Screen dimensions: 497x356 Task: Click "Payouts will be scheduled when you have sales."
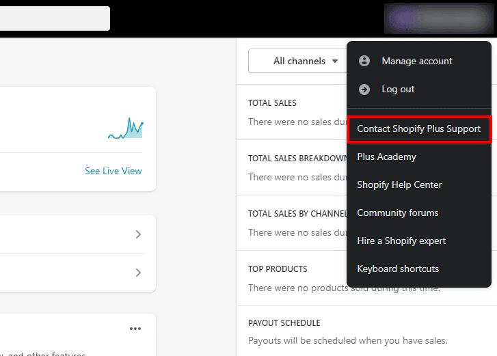[x=348, y=341]
